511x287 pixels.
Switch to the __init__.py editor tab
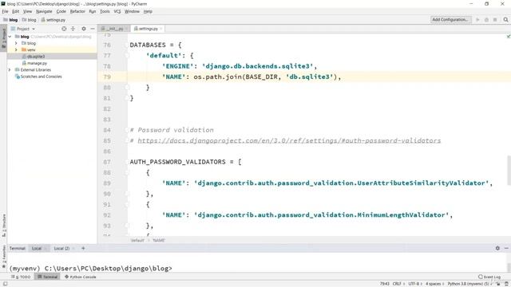(x=114, y=29)
